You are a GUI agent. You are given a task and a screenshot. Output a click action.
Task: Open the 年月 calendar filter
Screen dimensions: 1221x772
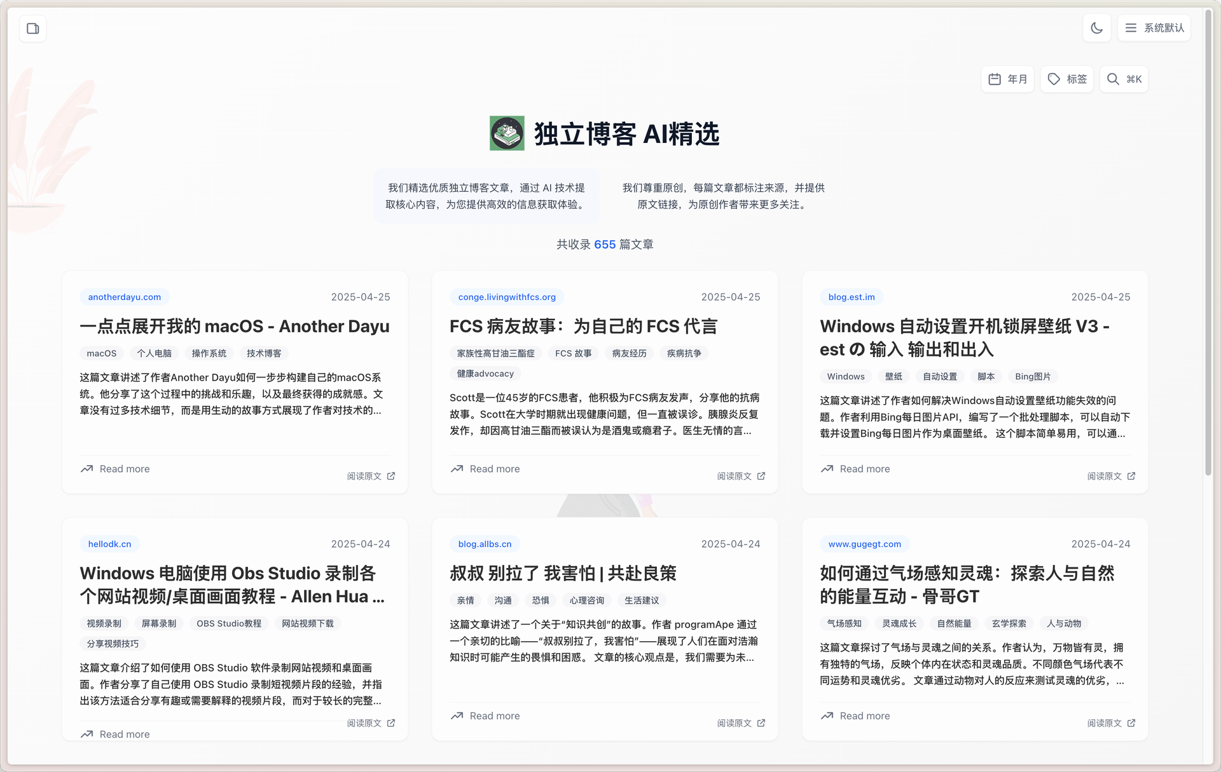(1008, 79)
